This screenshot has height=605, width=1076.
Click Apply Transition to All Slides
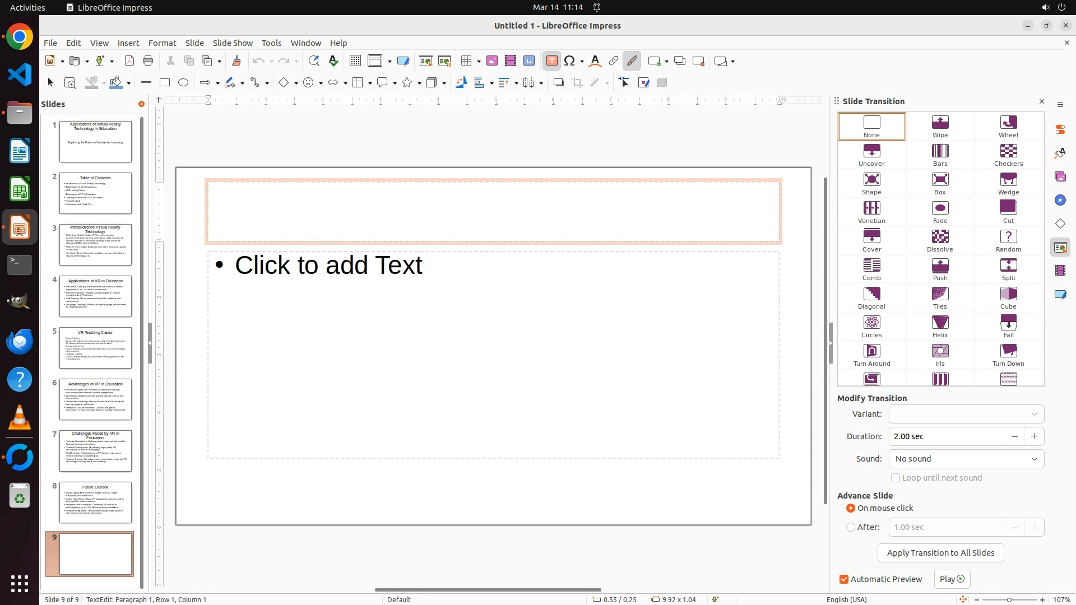tap(940, 553)
